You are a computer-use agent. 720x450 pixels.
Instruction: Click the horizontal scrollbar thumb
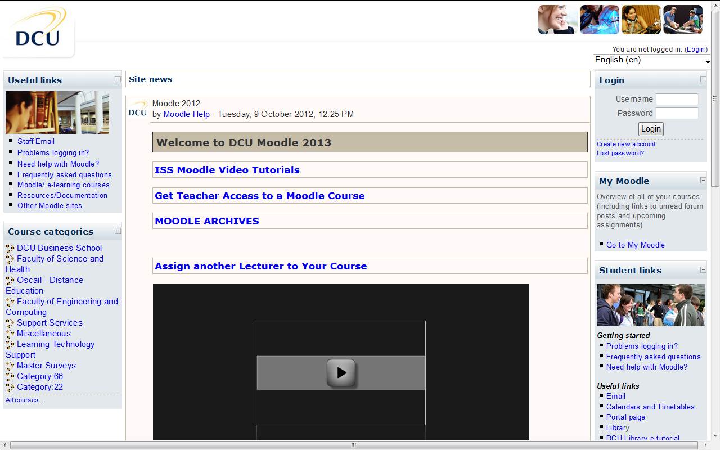pyautogui.click(x=353, y=445)
